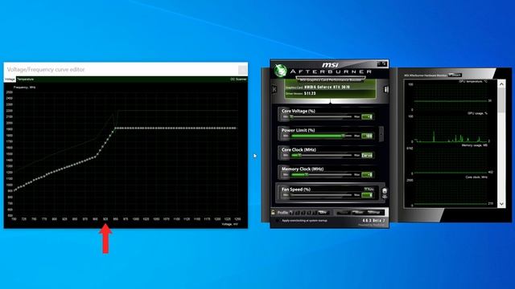Open fan user-define icon beside Fan Speed
The width and height of the screenshot is (515, 289).
click(385, 191)
